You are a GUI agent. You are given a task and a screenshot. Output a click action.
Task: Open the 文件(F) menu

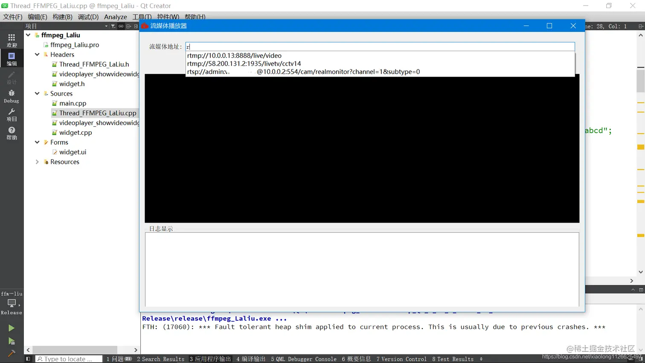13,17
